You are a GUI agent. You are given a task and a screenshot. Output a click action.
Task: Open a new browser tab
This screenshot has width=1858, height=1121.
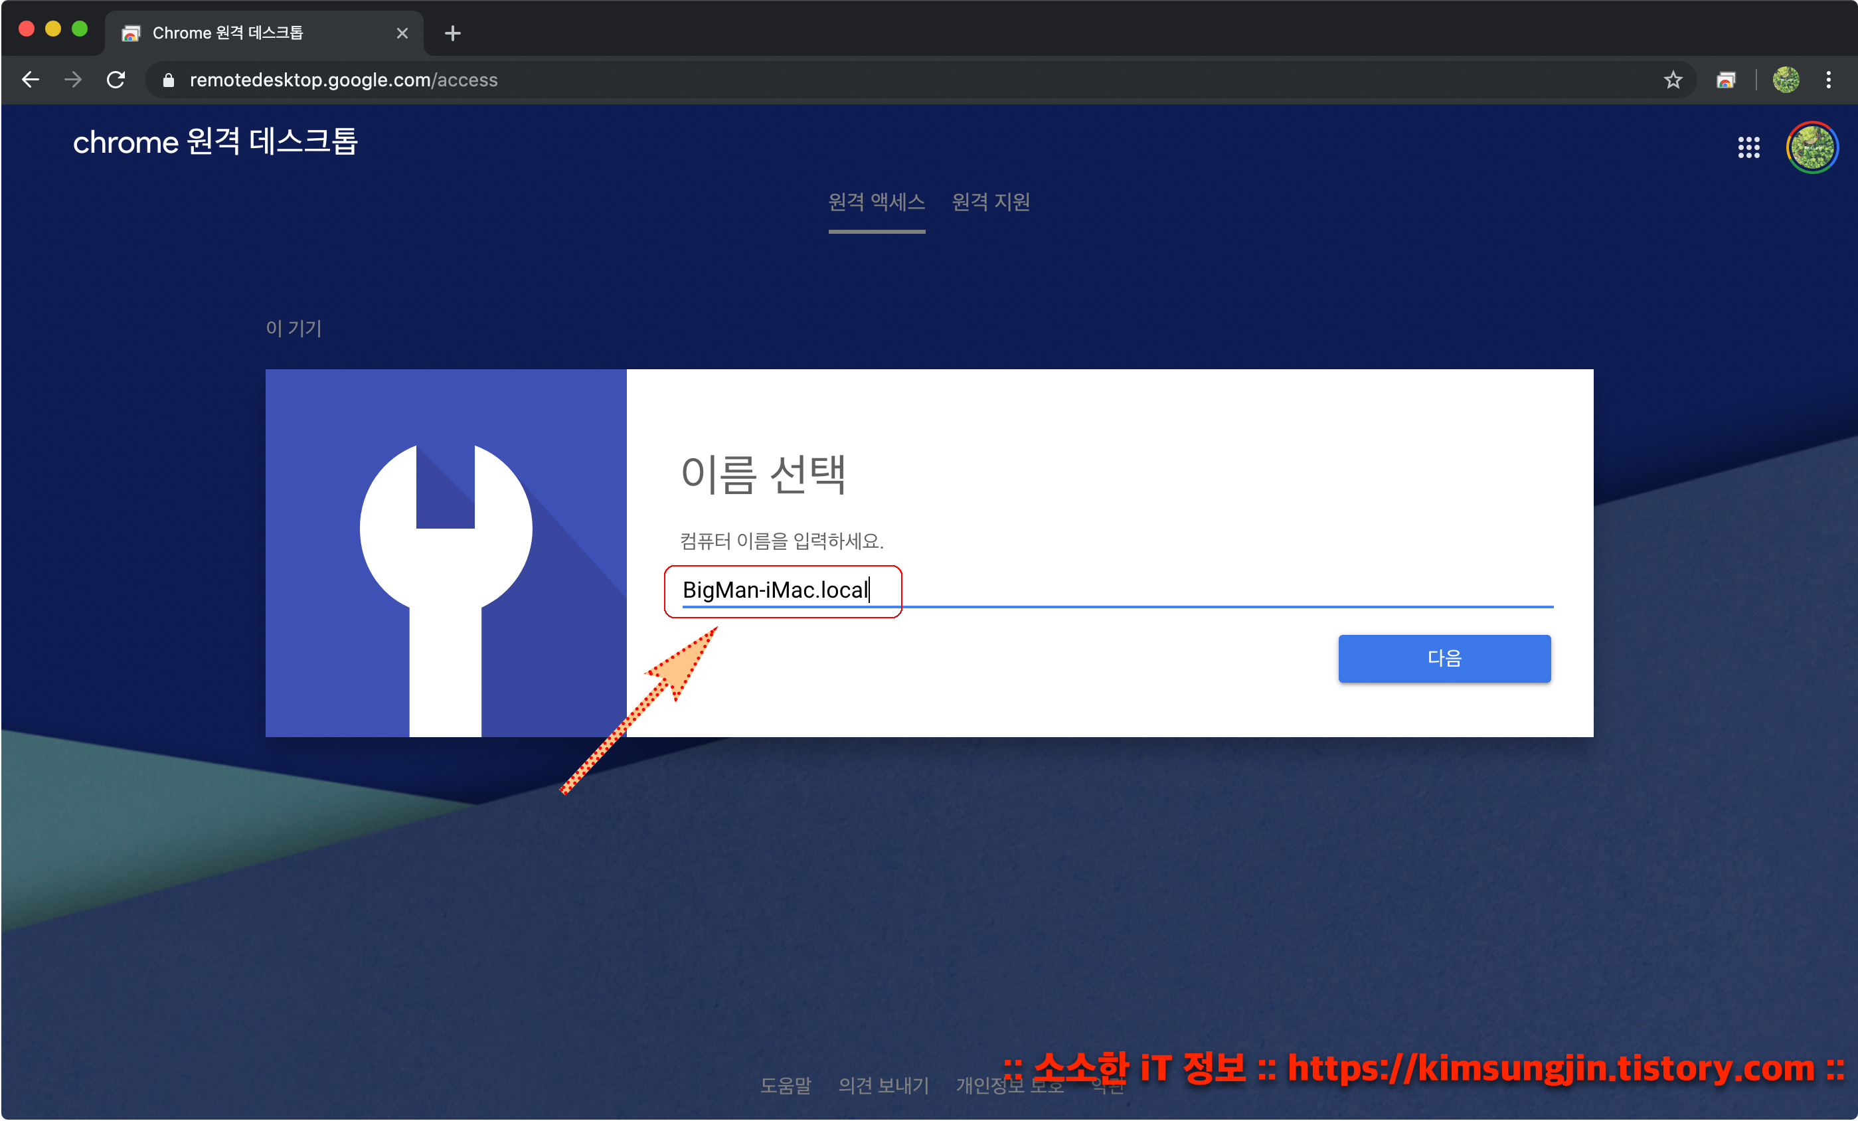[452, 33]
